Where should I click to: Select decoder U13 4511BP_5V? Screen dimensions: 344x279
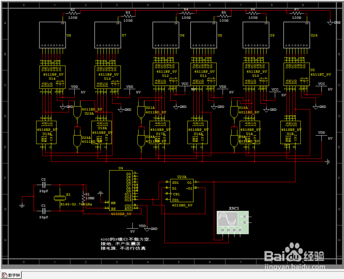point(108,77)
